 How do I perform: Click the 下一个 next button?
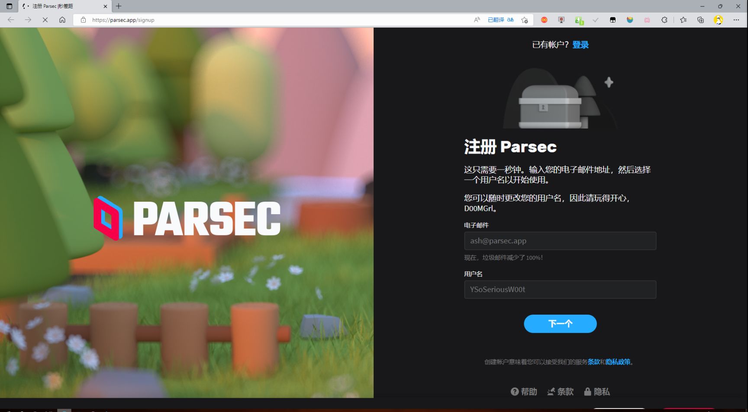[x=560, y=324]
